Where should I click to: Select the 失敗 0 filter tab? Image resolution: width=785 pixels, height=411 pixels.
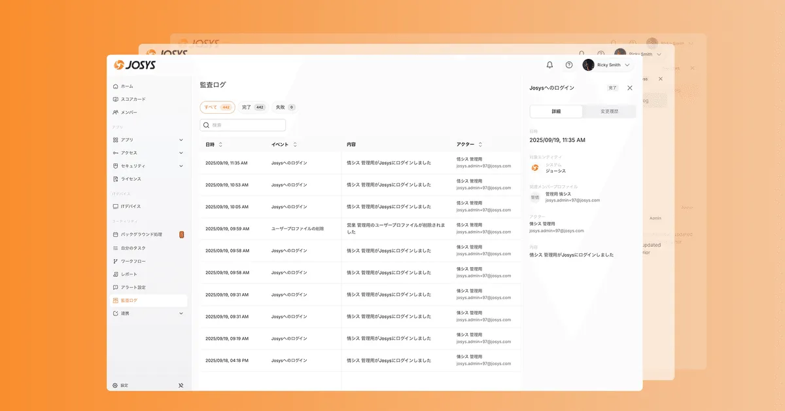pos(285,107)
